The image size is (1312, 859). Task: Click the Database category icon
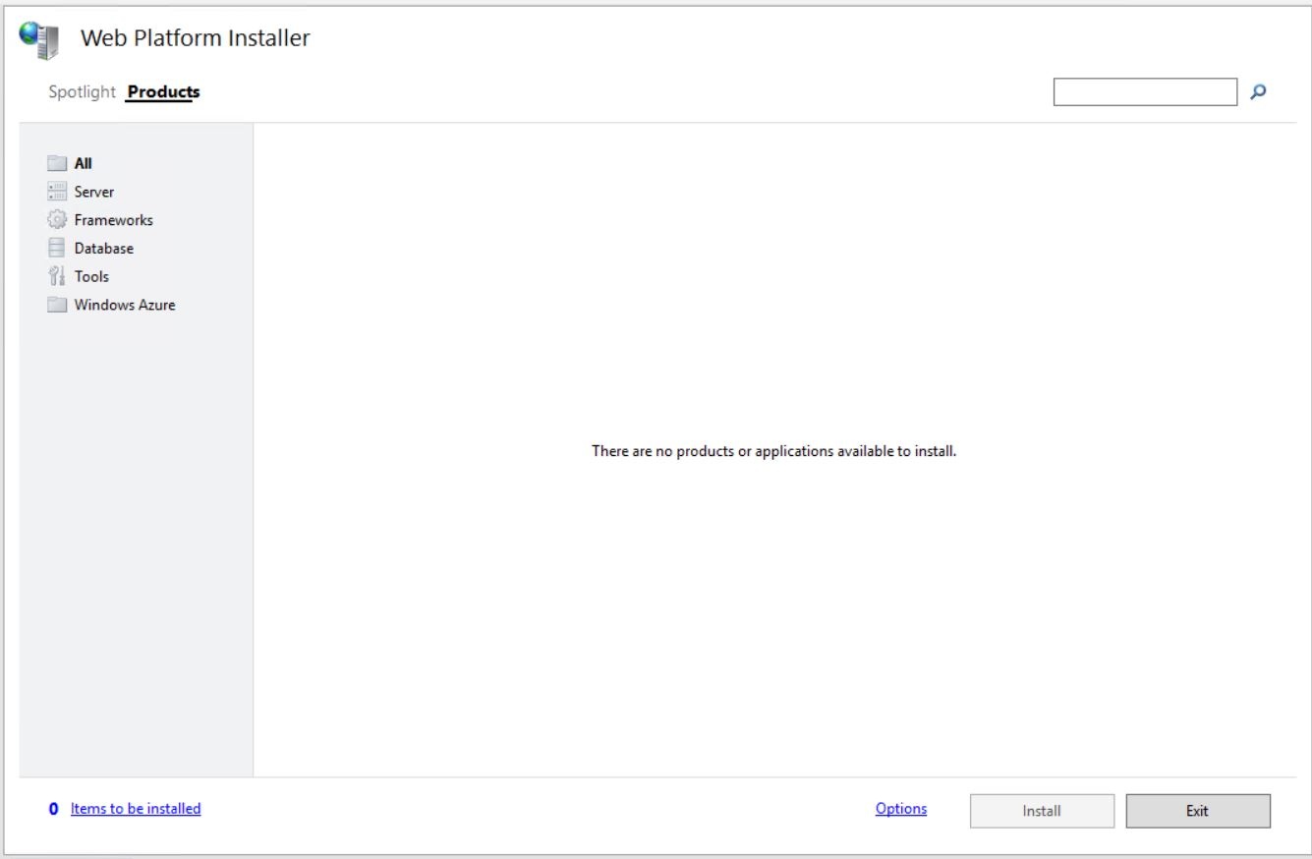57,249
